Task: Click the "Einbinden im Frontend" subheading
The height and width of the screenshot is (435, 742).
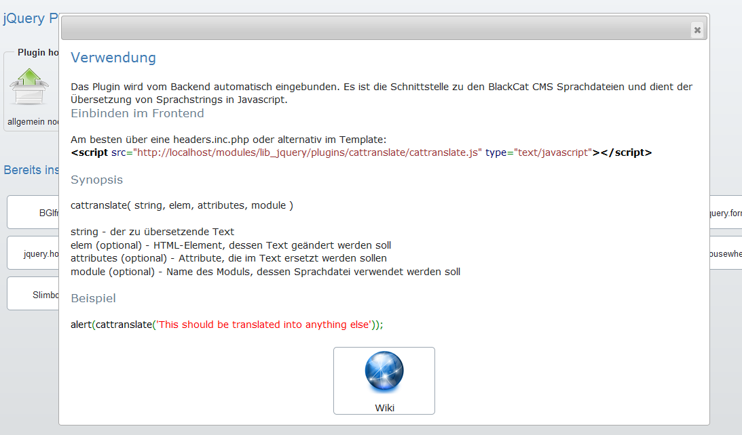Action: point(137,113)
